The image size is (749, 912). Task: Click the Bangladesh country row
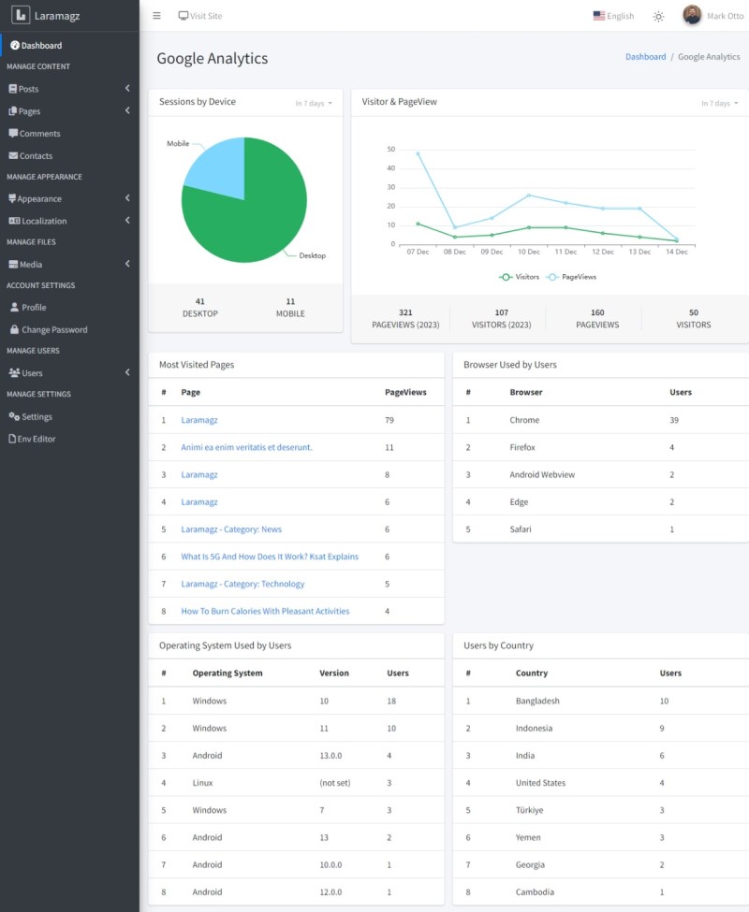click(600, 701)
